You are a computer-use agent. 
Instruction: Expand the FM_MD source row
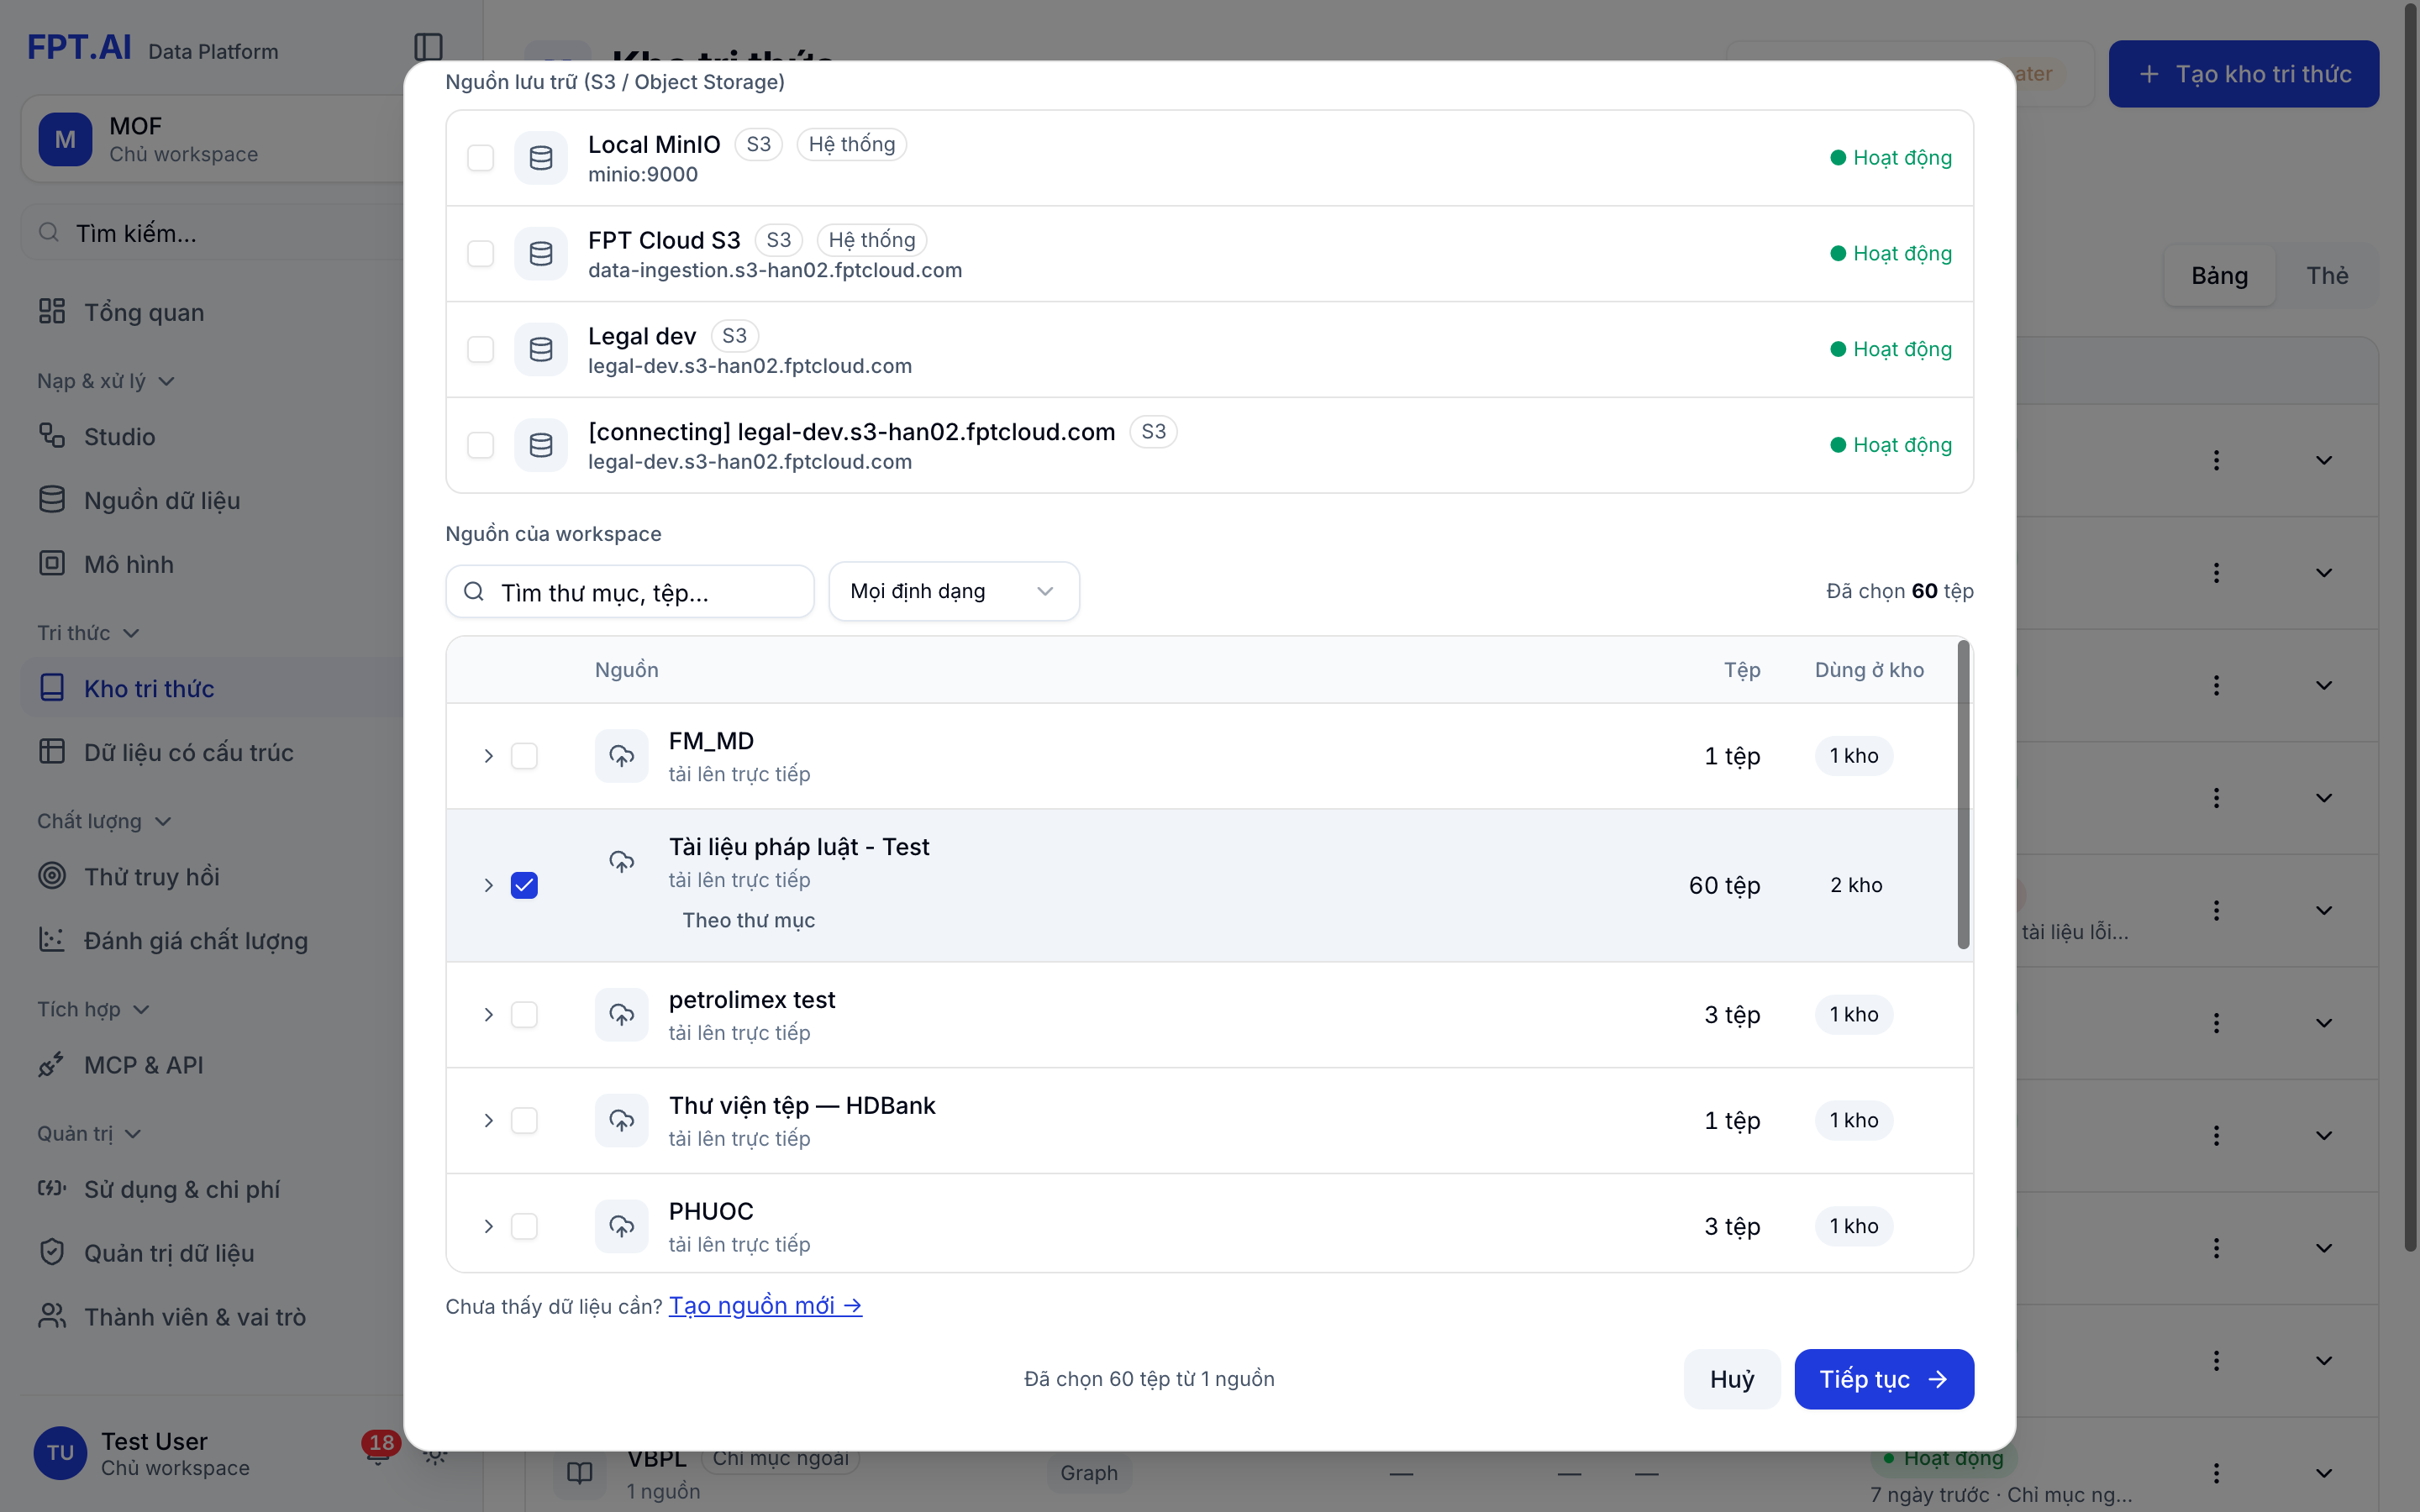489,756
